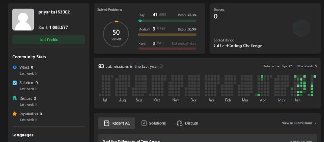Click the Recent AC list icon
The height and width of the screenshot is (142, 324).
pos(106,124)
